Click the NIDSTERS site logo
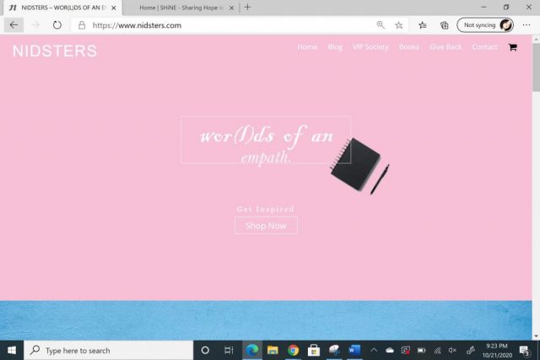 click(x=55, y=51)
